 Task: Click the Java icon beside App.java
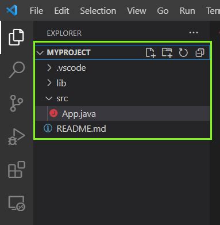(x=53, y=113)
